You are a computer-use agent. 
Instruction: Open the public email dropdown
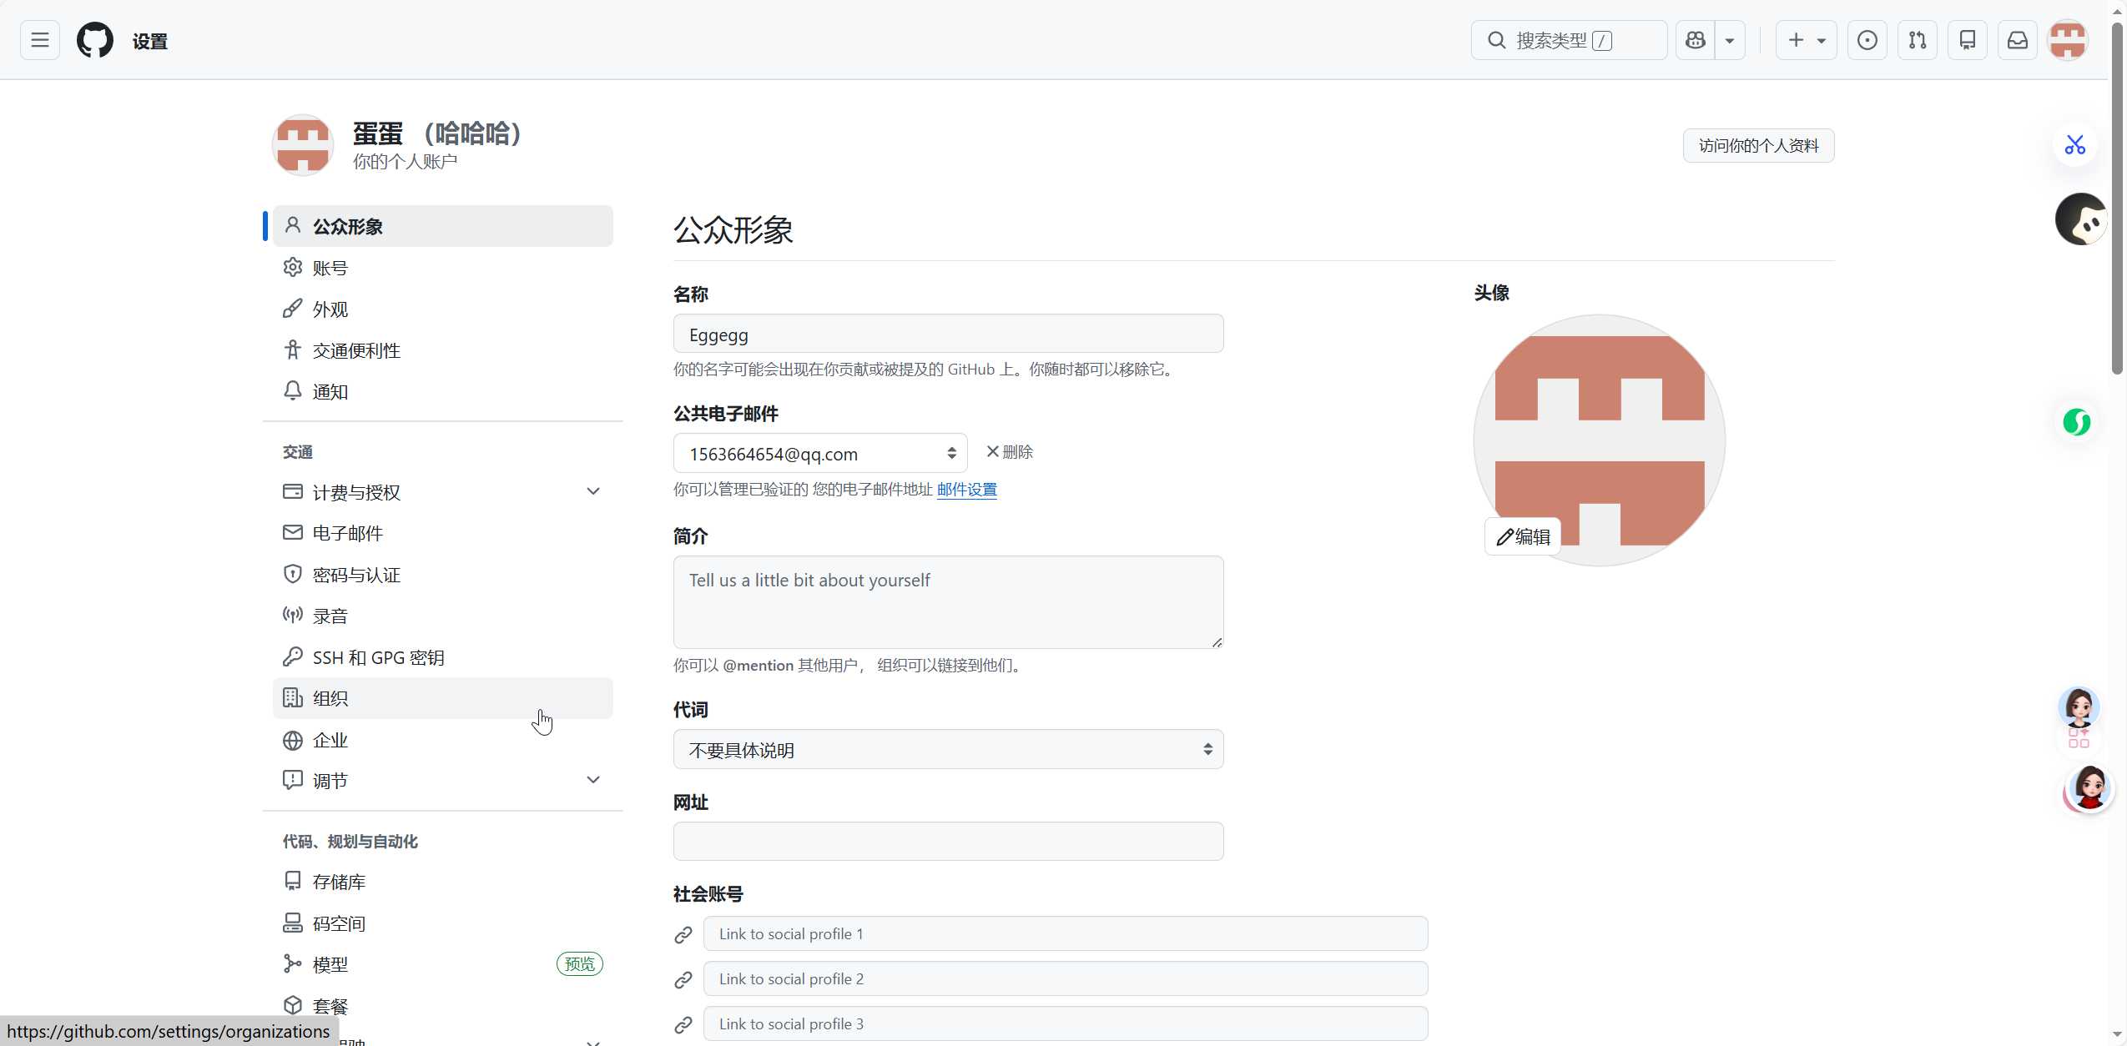click(x=819, y=453)
